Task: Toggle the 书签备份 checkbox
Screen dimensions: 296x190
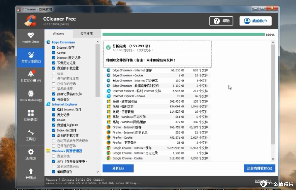Action: 54,99
